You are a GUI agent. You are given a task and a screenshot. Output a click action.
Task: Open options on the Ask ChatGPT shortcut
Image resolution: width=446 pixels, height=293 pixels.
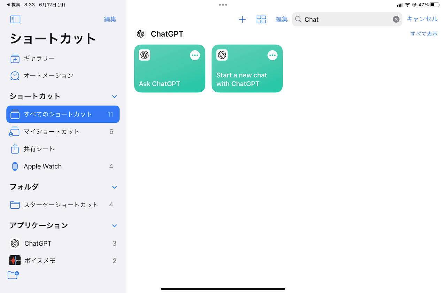click(195, 55)
